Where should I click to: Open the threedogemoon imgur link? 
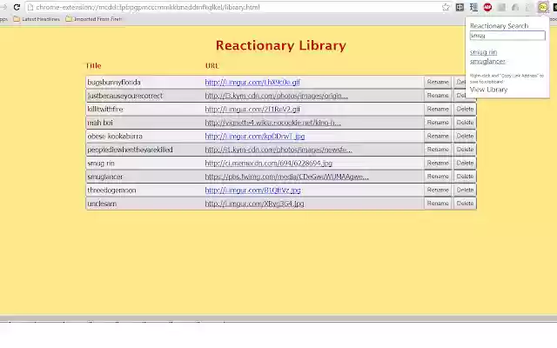tap(252, 191)
